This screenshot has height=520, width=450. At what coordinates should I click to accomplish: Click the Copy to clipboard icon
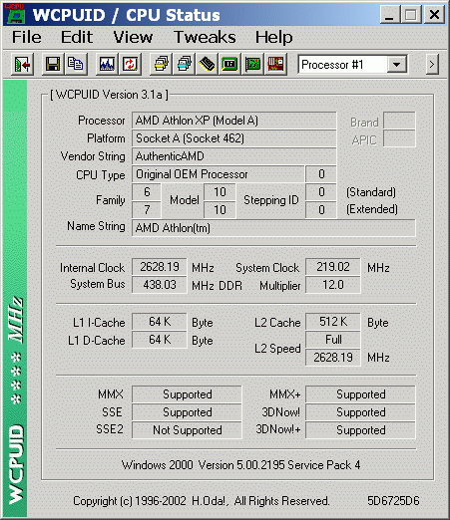point(76,64)
